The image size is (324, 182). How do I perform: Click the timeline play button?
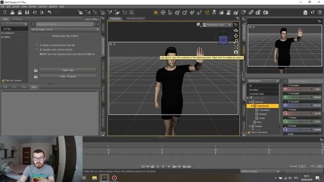point(163,167)
